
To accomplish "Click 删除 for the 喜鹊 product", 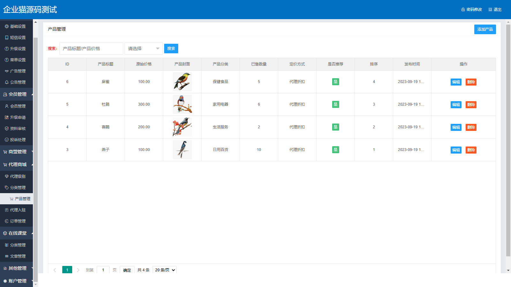I will pos(471,127).
